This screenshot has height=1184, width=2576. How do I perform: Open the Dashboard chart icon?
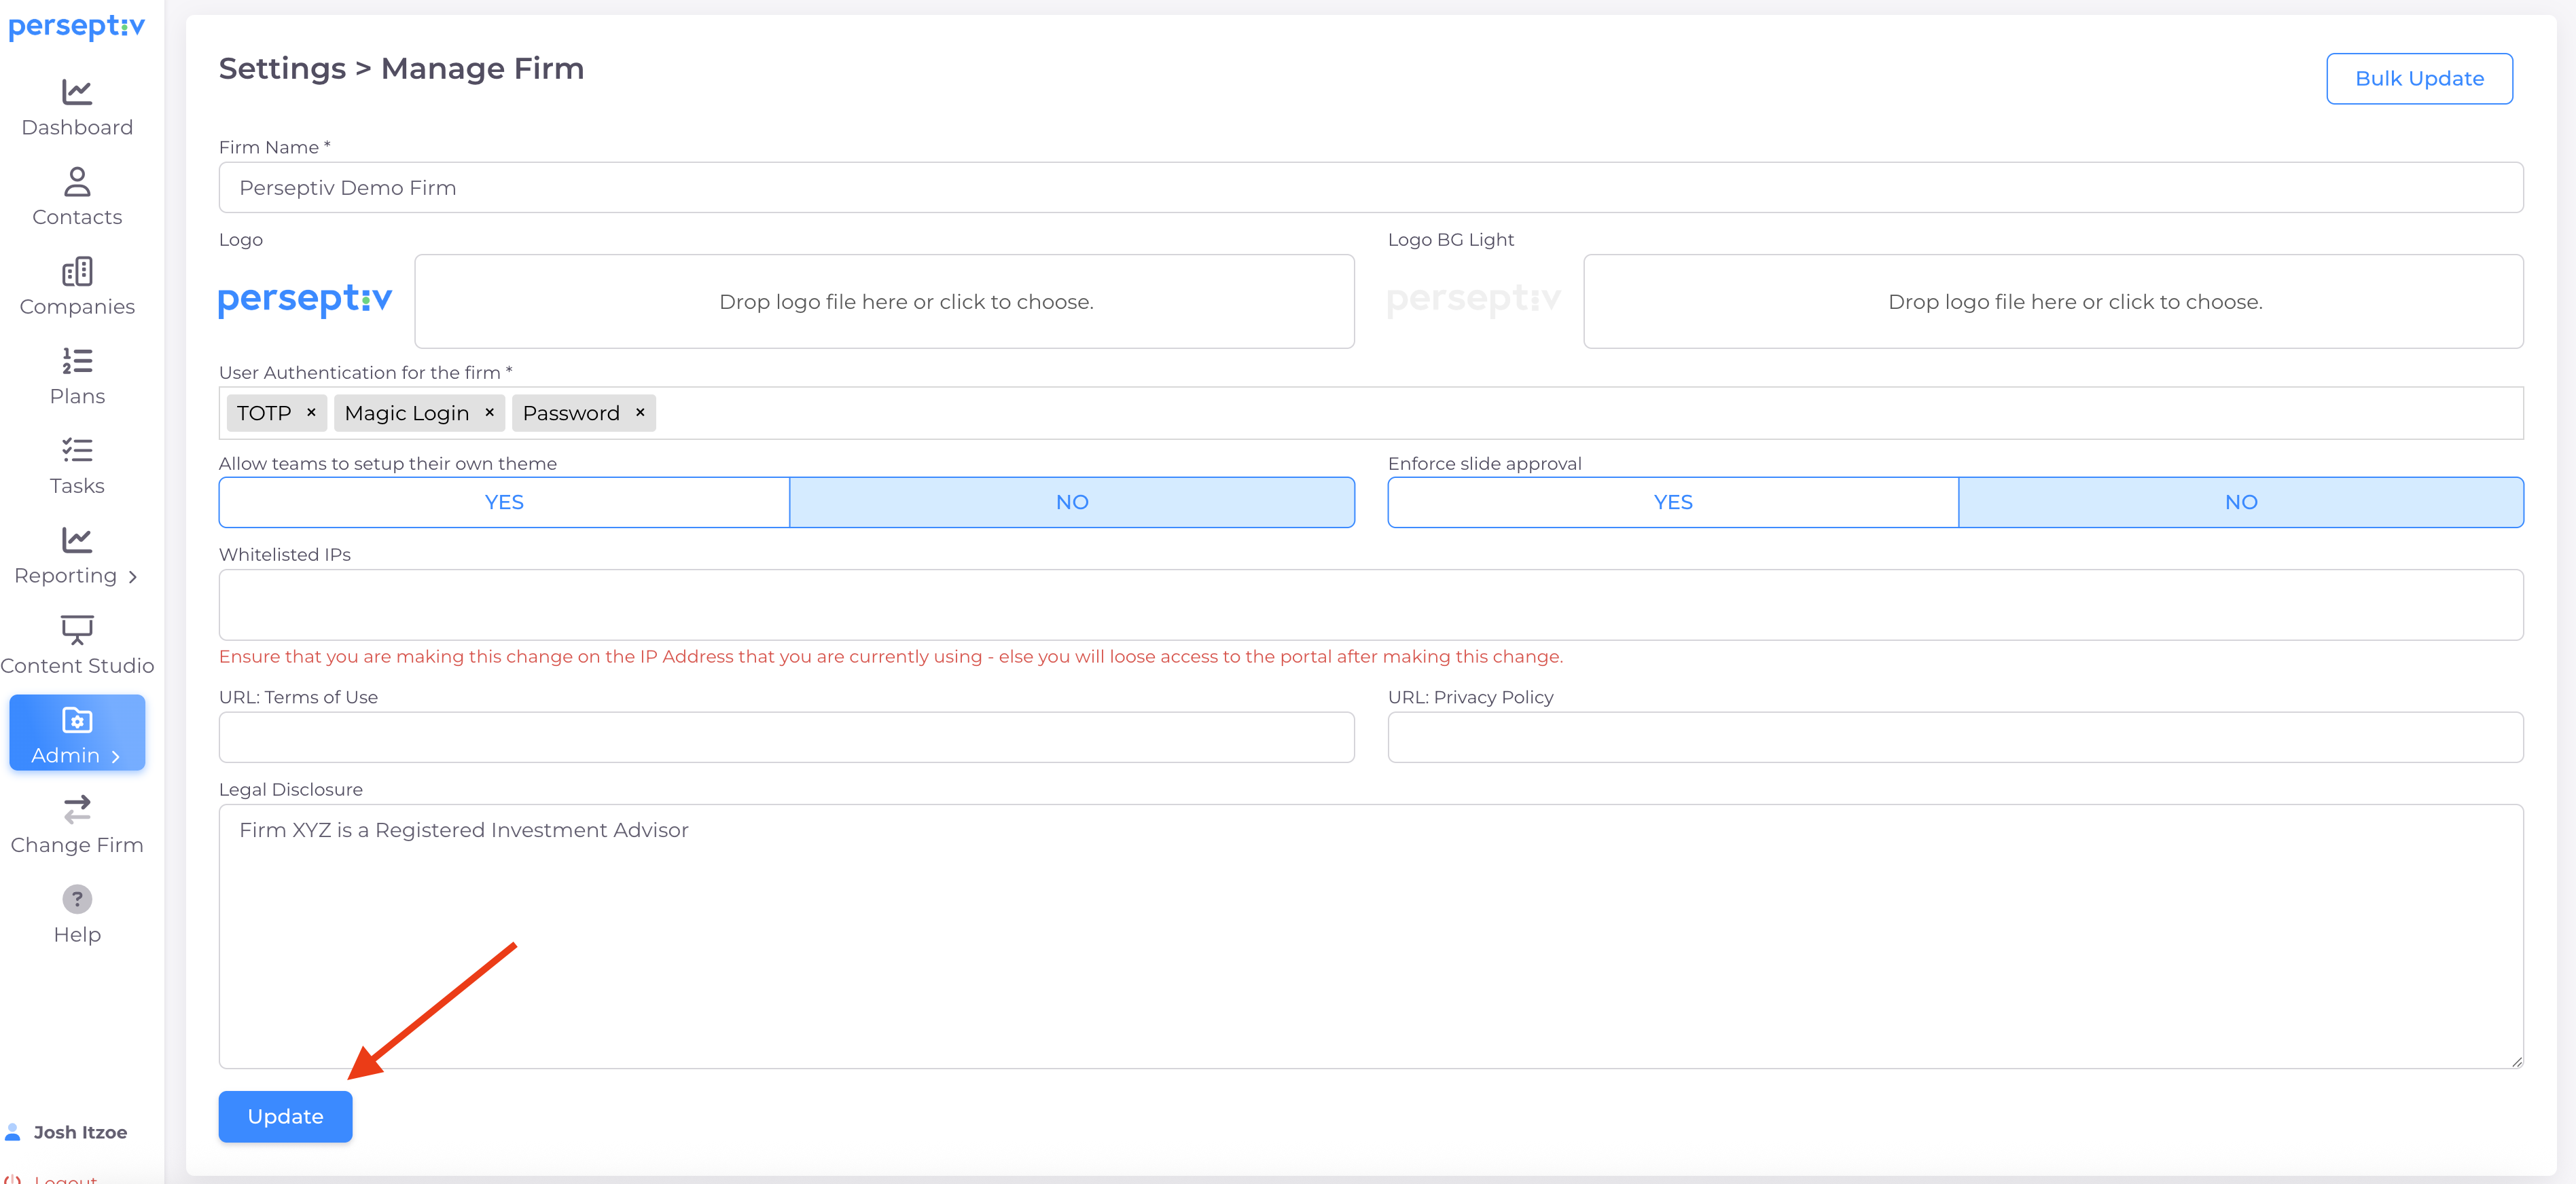click(77, 92)
